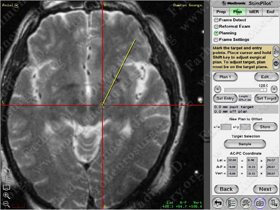Click the '0.0 mm past target' readout
This screenshot has height=210, width=280.
234,107
